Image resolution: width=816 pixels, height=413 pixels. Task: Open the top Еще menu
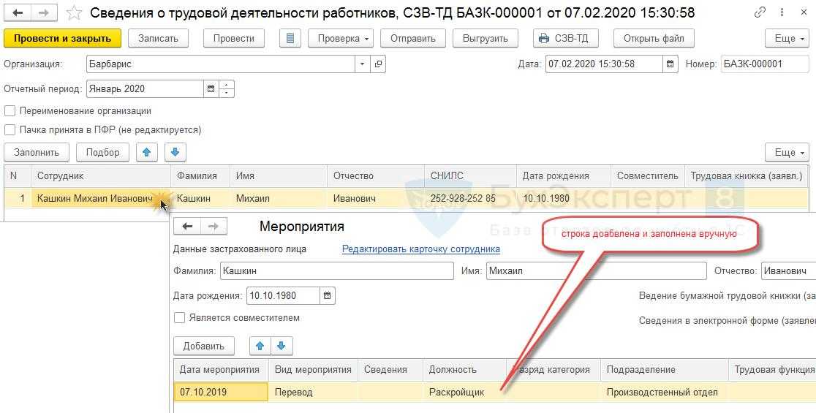pos(786,39)
